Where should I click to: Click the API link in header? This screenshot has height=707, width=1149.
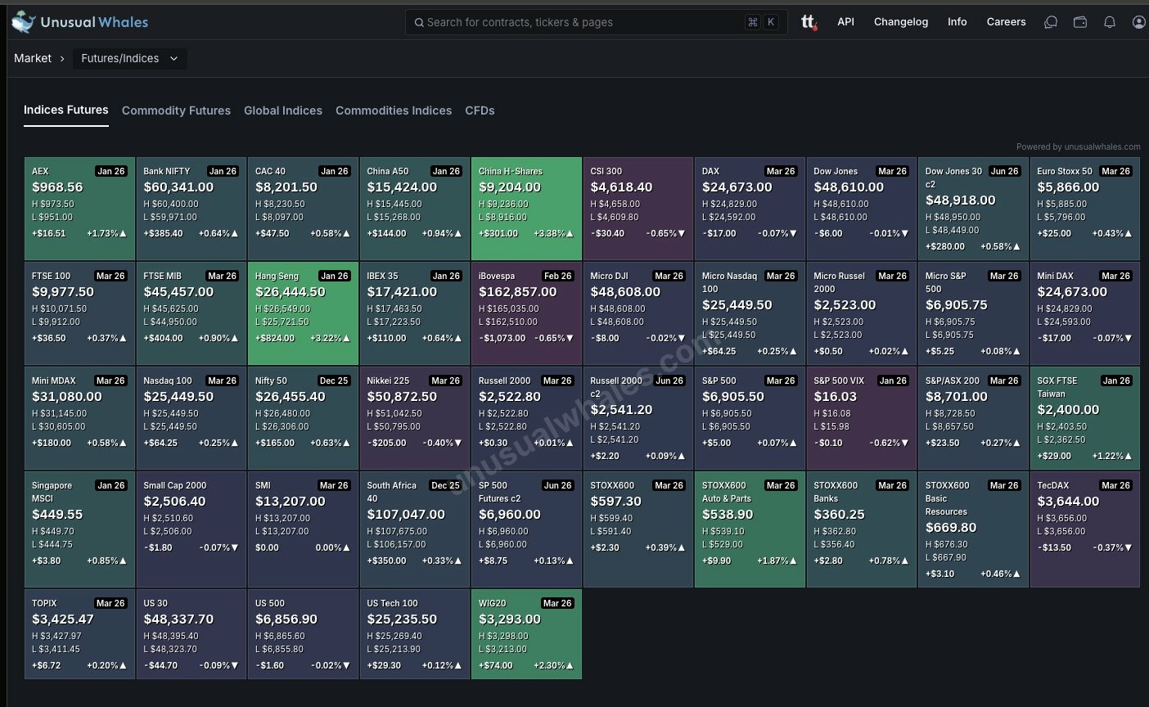pyautogui.click(x=845, y=22)
